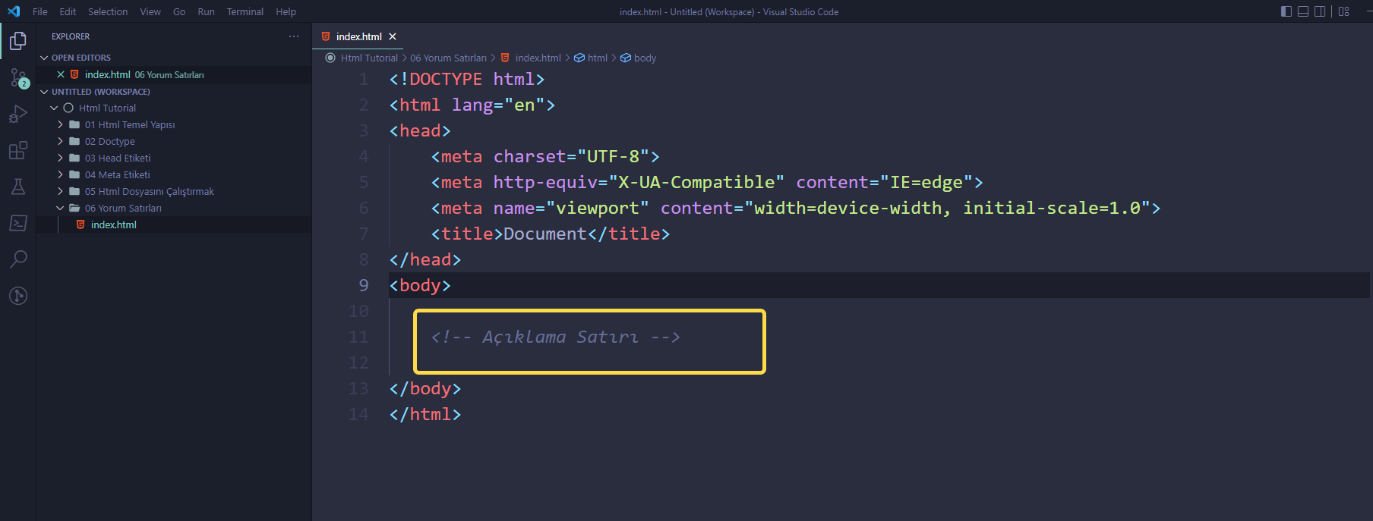
Task: Open the Git graph icon in activity bar
Action: [17, 296]
